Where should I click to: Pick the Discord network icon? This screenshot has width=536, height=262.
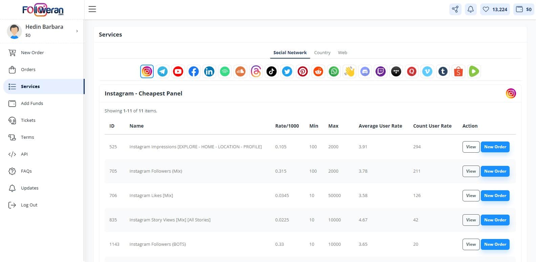pyautogui.click(x=365, y=71)
